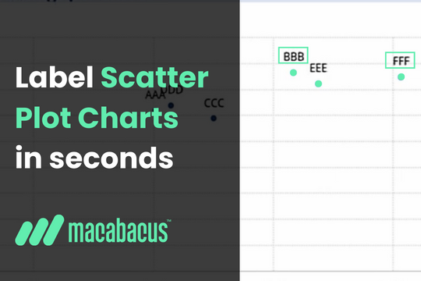
Task: Select the boxed BBB data label
Action: (293, 55)
